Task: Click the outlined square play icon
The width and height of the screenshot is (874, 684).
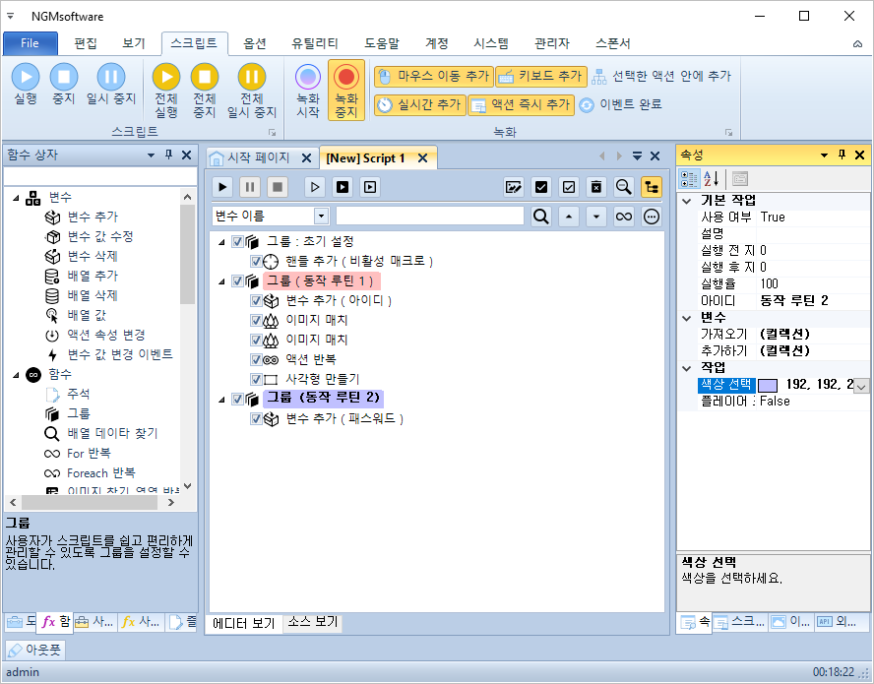Action: (x=369, y=187)
